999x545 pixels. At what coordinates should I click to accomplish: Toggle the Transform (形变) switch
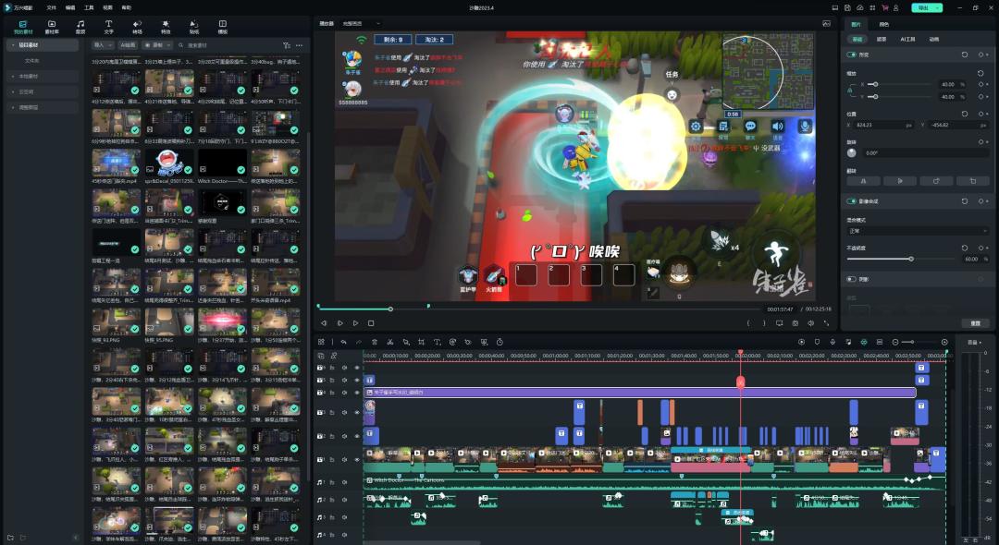(852, 54)
